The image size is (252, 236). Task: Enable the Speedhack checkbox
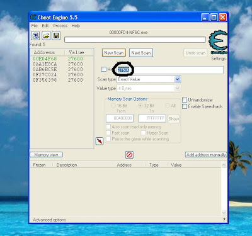click(x=185, y=106)
